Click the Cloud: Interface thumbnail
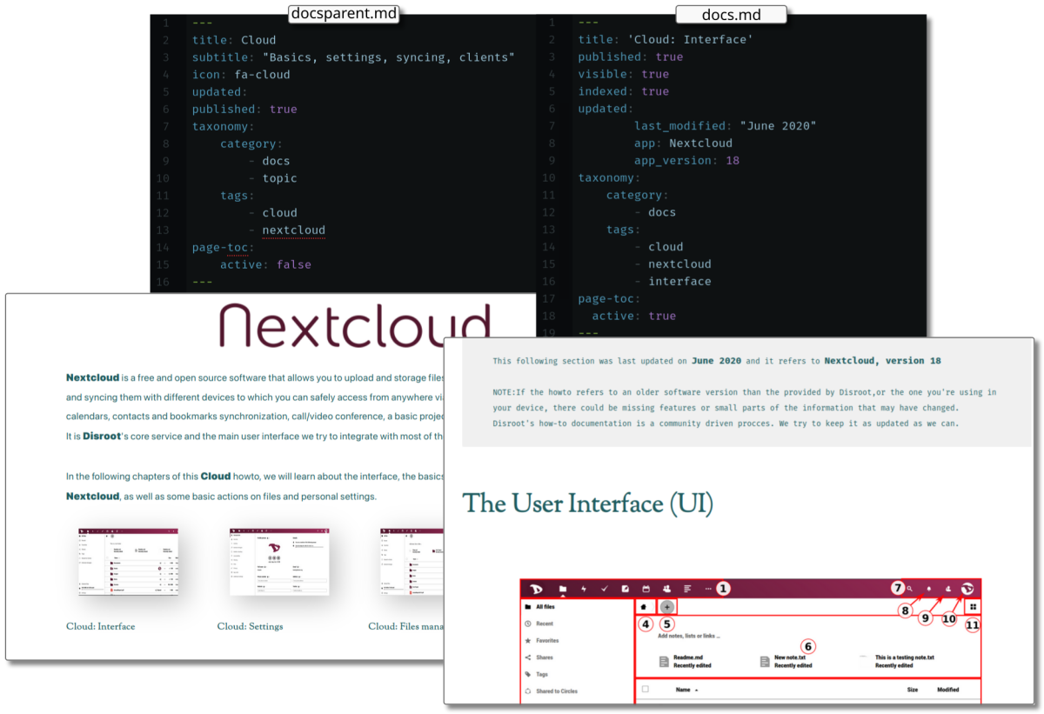This screenshot has width=1044, height=714. coord(129,561)
